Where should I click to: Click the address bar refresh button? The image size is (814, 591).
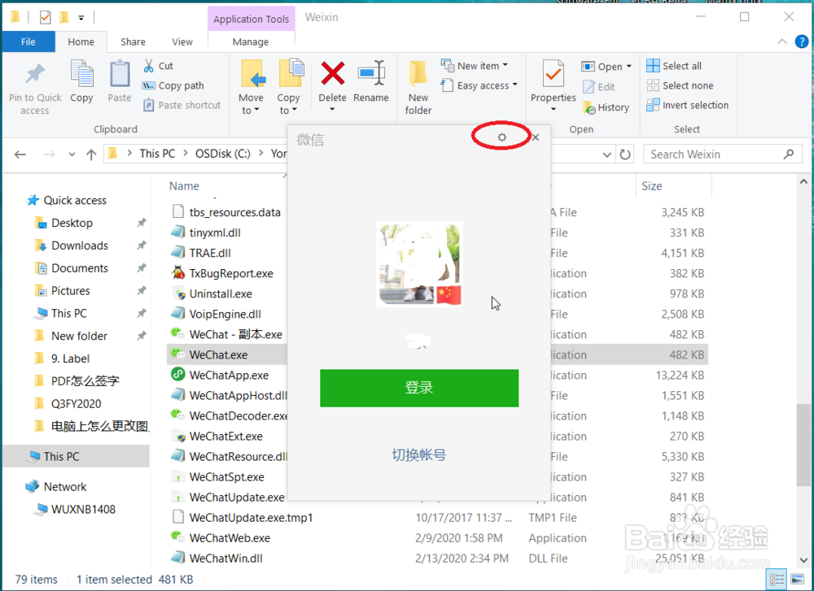pos(625,154)
